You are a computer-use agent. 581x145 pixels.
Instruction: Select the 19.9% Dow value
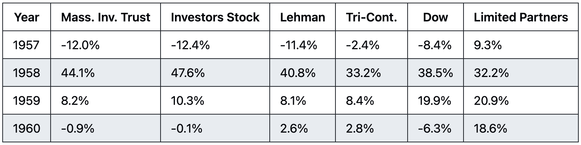point(436,101)
